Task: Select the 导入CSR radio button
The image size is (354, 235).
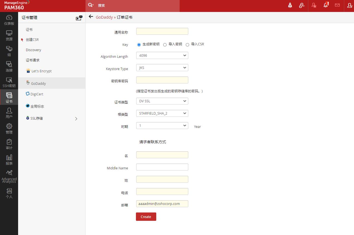Action: (x=187, y=44)
